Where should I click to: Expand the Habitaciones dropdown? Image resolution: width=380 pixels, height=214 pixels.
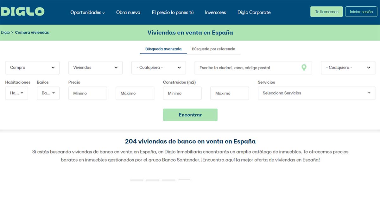click(16, 93)
